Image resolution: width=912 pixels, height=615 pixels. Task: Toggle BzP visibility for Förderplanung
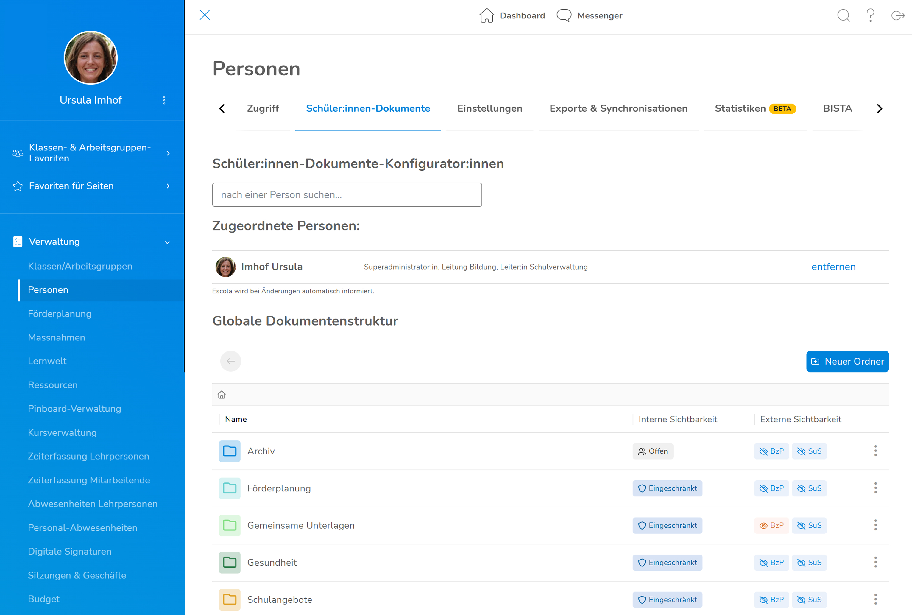(x=771, y=488)
